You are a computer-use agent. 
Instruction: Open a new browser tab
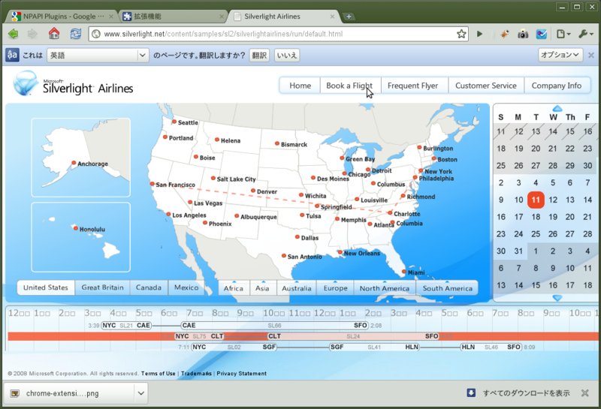tap(349, 16)
